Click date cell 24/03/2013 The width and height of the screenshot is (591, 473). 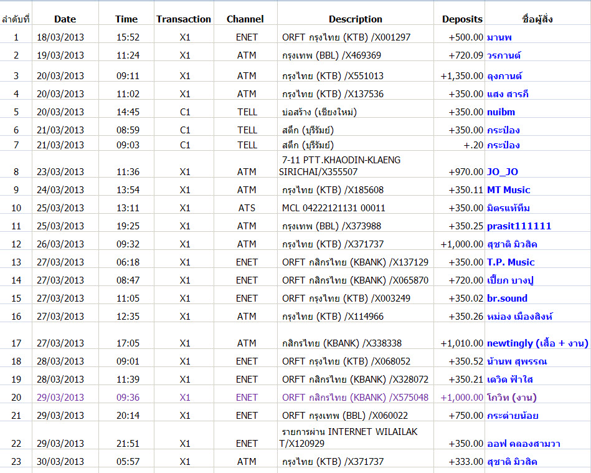tap(60, 190)
